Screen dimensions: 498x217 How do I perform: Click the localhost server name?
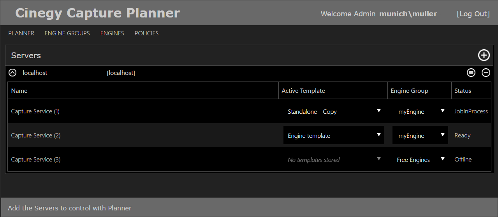pyautogui.click(x=35, y=73)
